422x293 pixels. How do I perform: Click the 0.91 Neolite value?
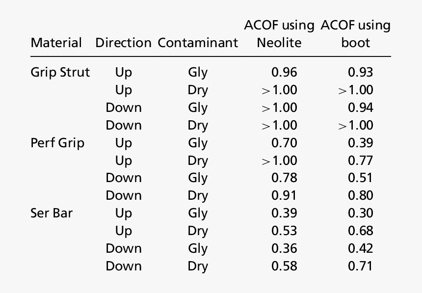coord(284,195)
